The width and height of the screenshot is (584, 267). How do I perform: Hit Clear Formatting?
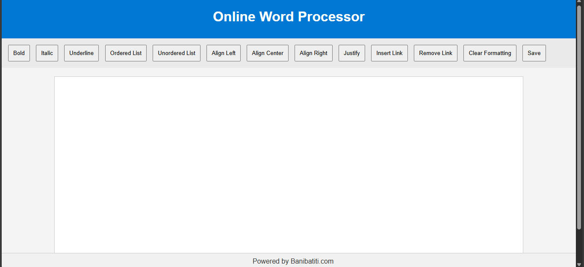[490, 53]
